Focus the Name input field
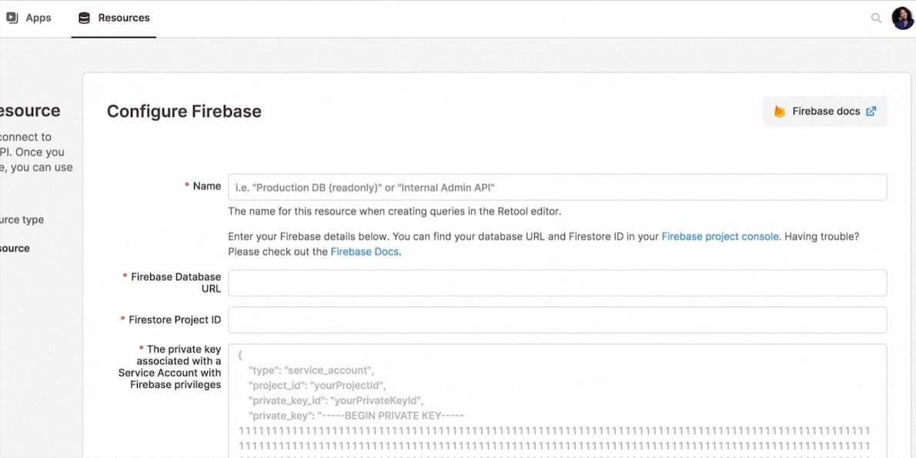 point(557,187)
